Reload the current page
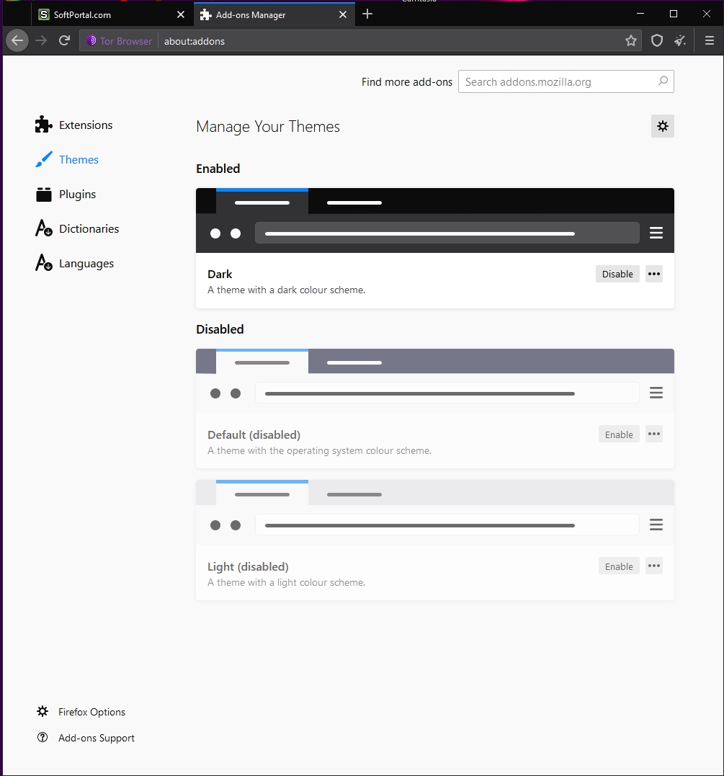724x776 pixels. point(64,40)
